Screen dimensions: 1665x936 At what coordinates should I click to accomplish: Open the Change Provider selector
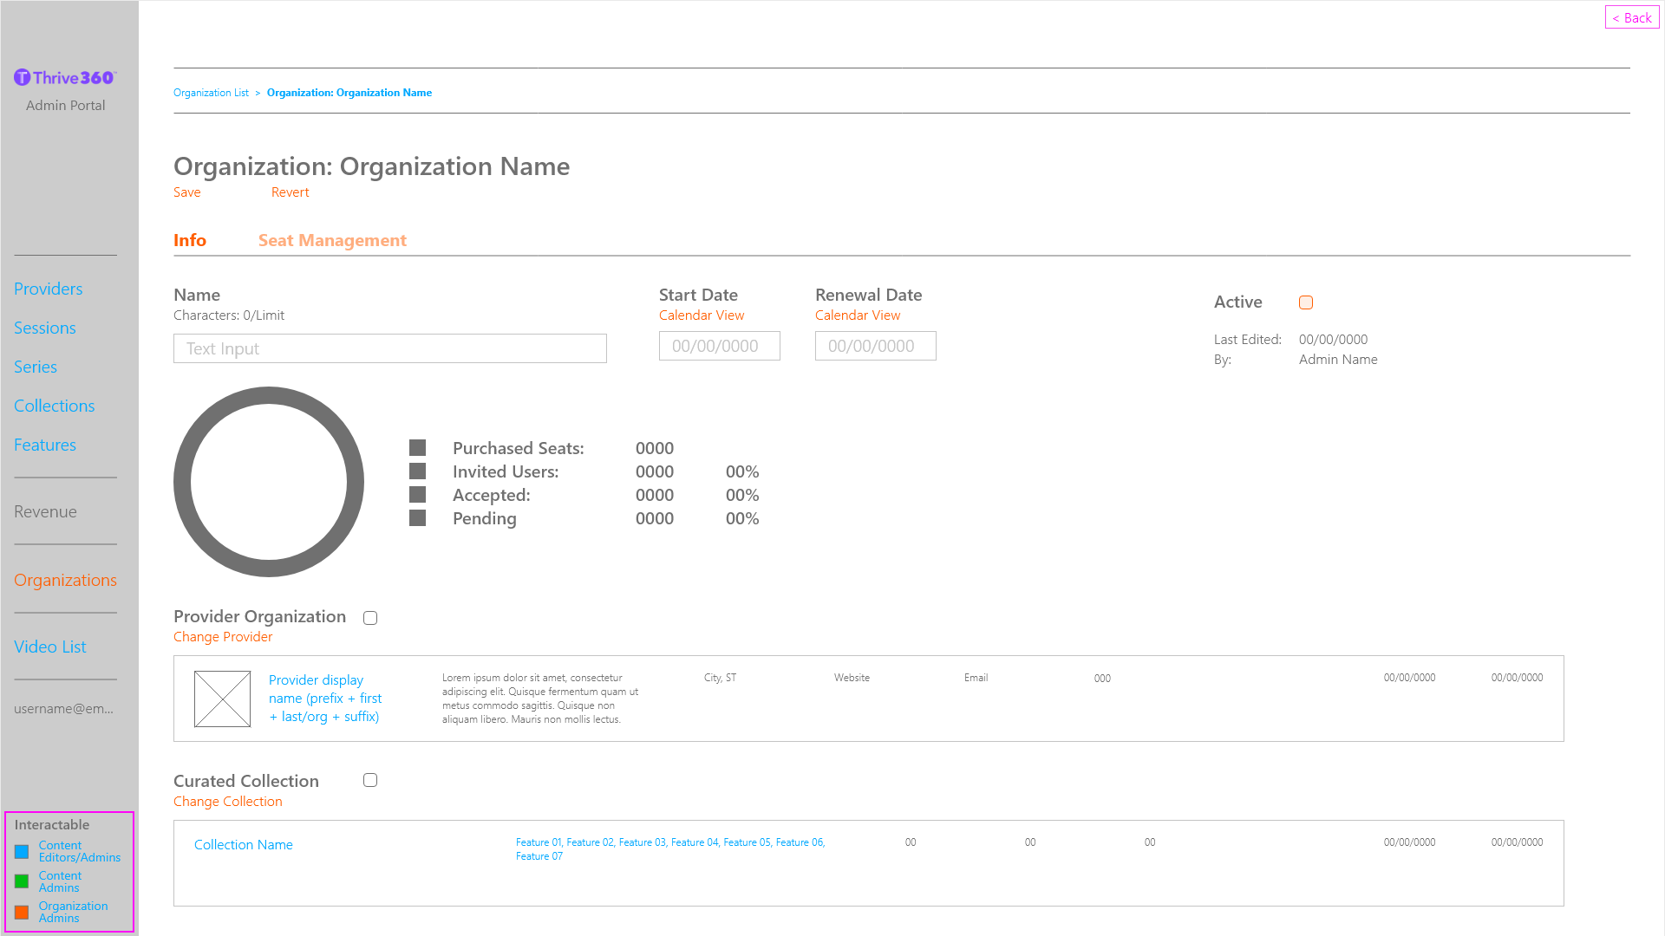click(223, 637)
